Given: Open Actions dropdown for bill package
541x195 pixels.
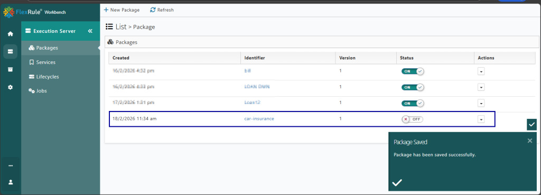Looking at the screenshot, I should point(481,71).
